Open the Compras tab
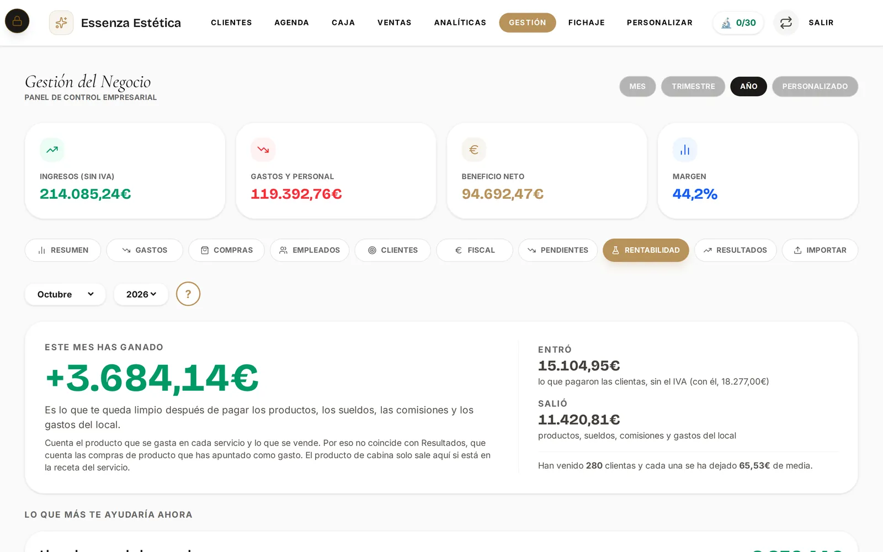This screenshot has width=883, height=552. [226, 250]
